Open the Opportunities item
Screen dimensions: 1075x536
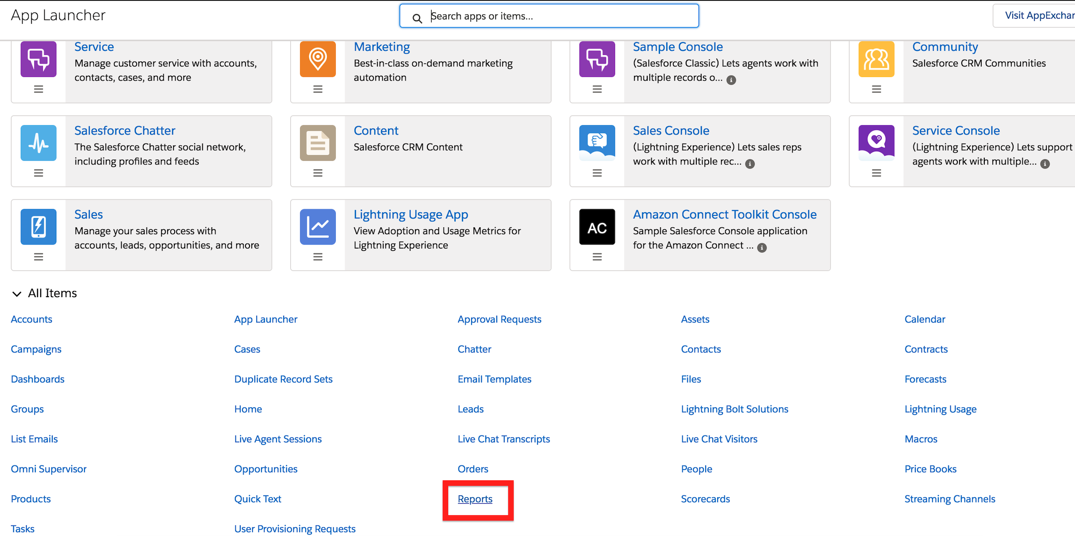[265, 469]
